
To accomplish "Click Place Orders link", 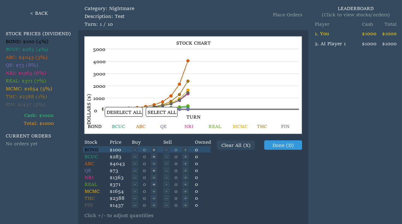I will (287, 15).
